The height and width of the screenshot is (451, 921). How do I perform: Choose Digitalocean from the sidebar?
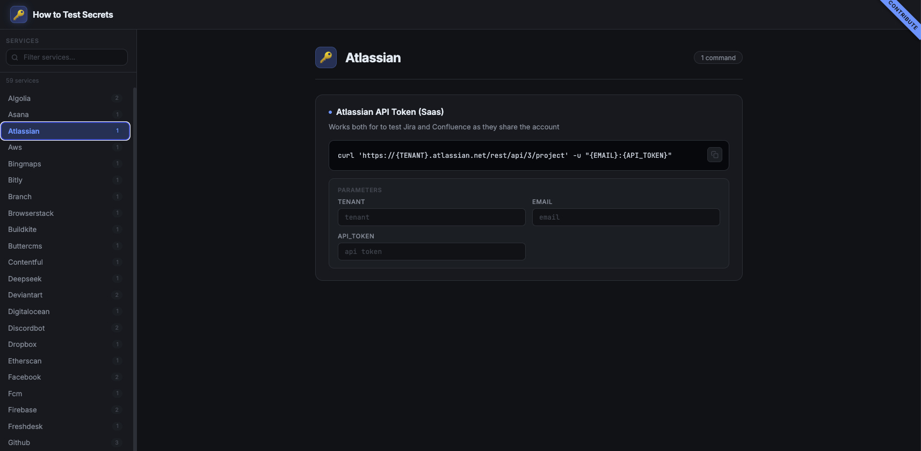point(65,311)
